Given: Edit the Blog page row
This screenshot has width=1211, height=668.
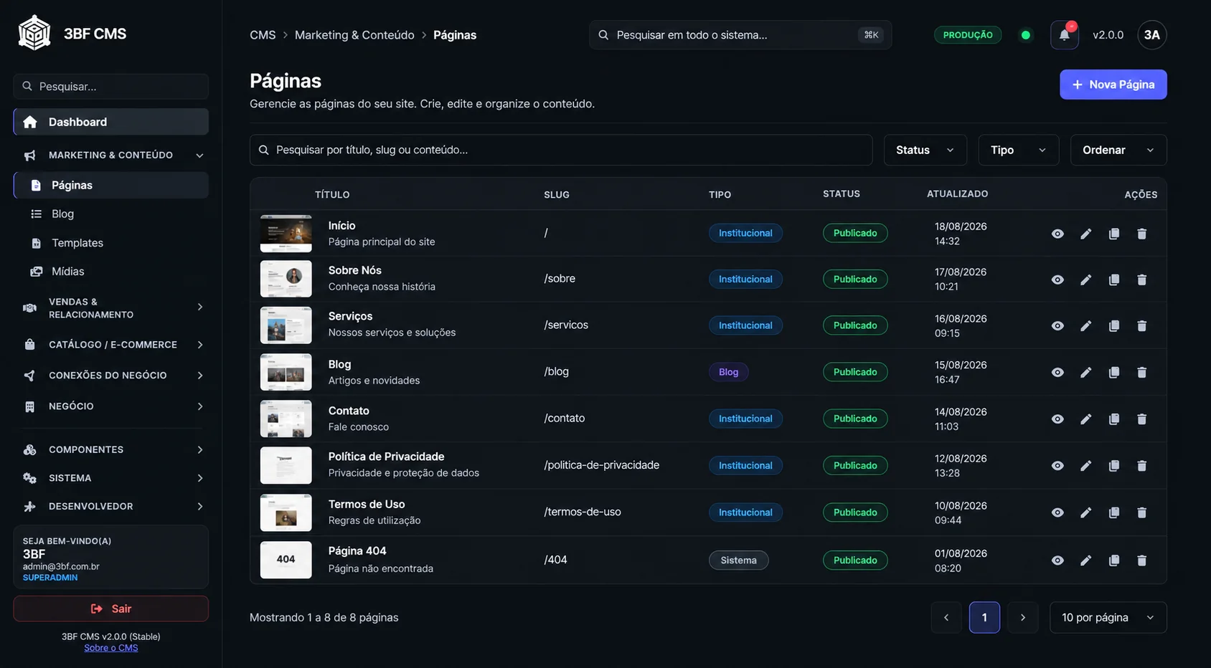Looking at the screenshot, I should [x=1085, y=372].
